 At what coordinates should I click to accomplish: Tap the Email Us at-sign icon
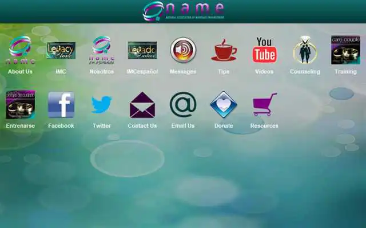[x=183, y=104]
